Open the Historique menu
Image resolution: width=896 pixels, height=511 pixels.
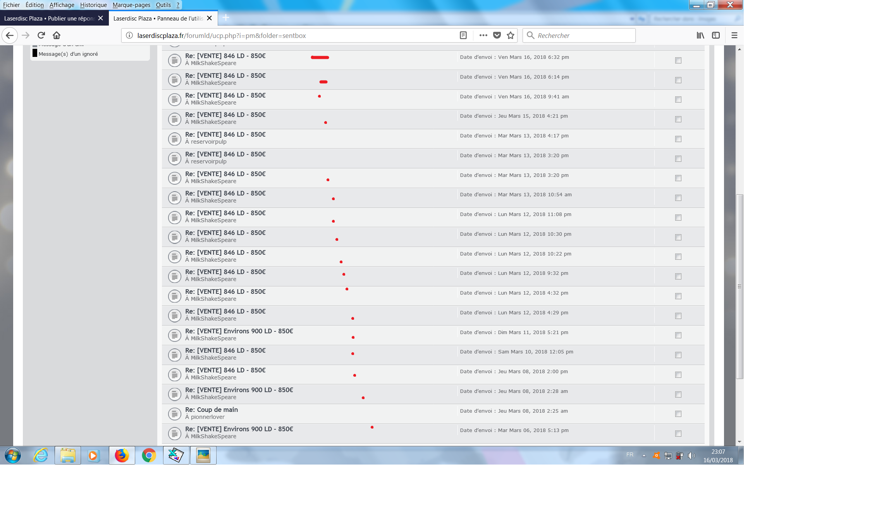93,5
